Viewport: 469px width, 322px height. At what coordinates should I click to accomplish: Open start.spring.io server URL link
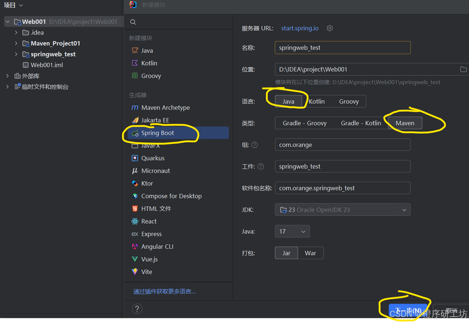click(x=300, y=28)
